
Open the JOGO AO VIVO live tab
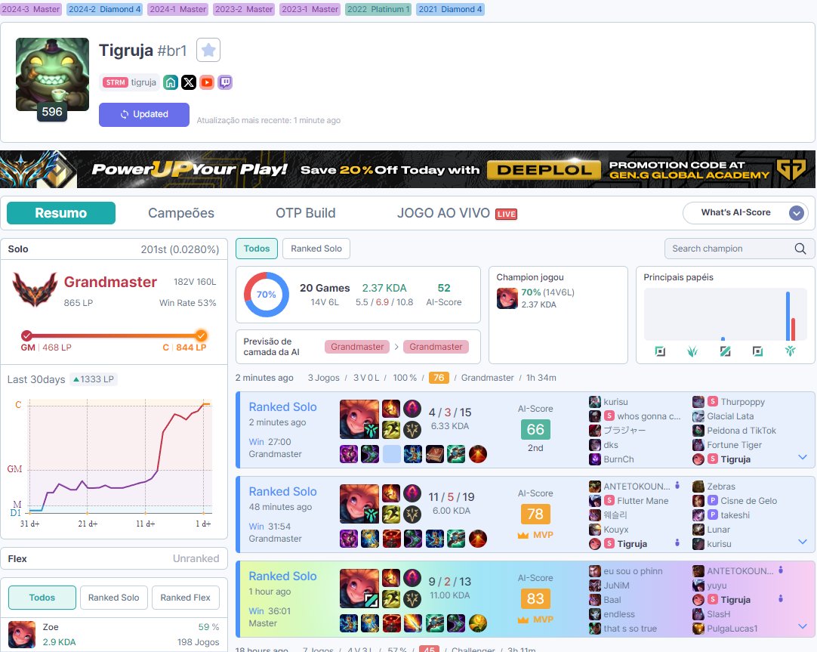click(456, 212)
